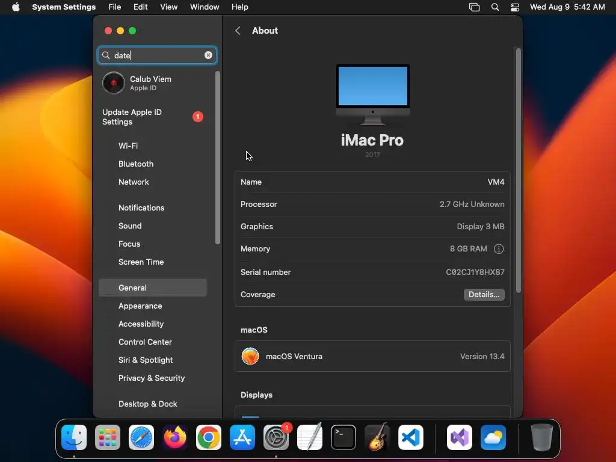Open Calub Viem Apple ID avatar
The height and width of the screenshot is (462, 616).
(x=114, y=83)
